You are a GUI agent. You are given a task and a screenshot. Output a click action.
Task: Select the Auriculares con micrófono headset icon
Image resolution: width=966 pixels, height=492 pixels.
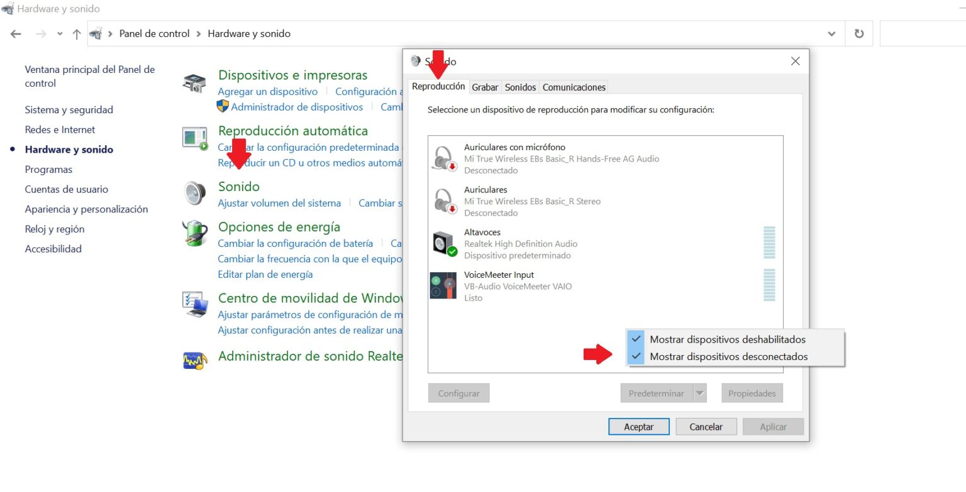tap(445, 158)
